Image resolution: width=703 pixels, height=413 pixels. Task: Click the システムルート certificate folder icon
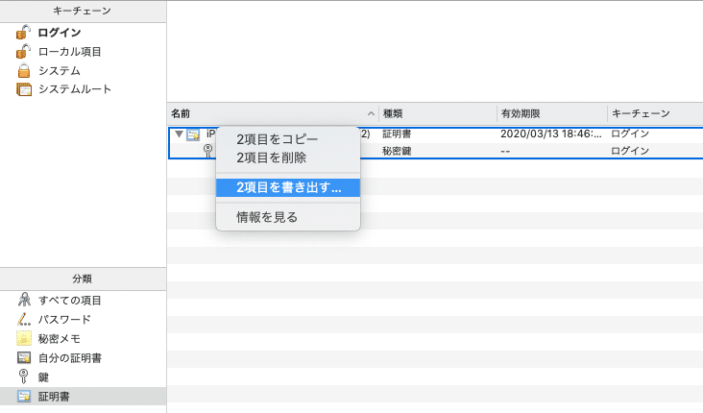point(24,89)
